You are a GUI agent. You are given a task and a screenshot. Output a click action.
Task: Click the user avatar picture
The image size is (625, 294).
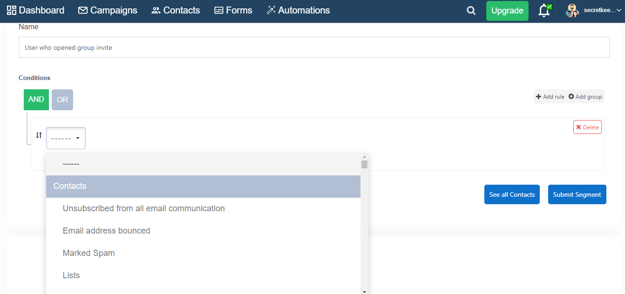pos(572,11)
